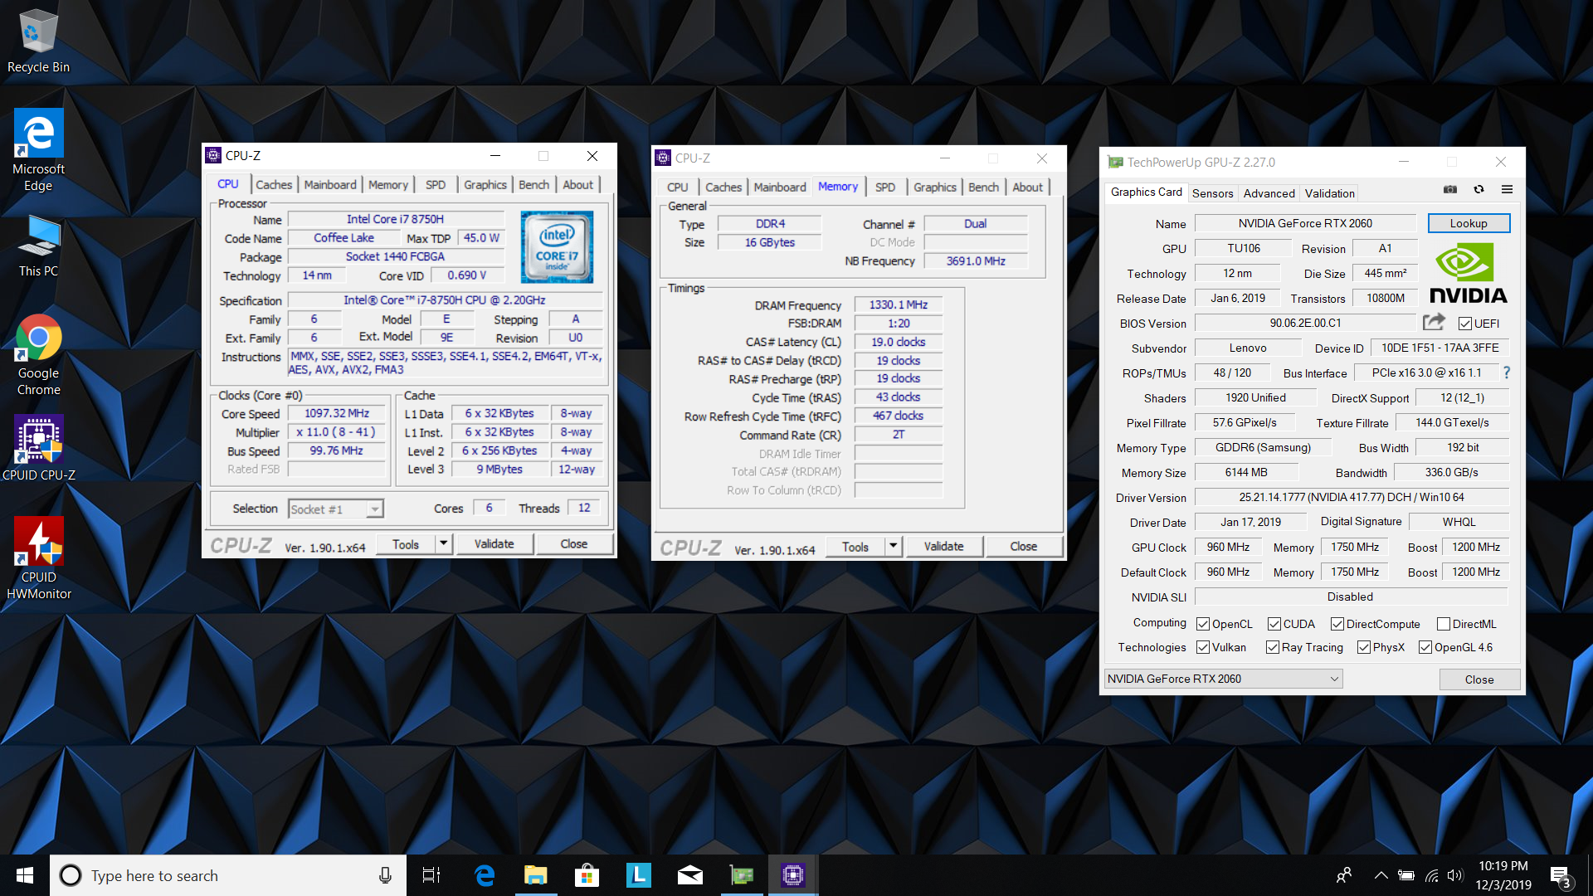This screenshot has width=1593, height=896.
Task: Click Validate in left CPU-Z window
Action: pyautogui.click(x=494, y=544)
